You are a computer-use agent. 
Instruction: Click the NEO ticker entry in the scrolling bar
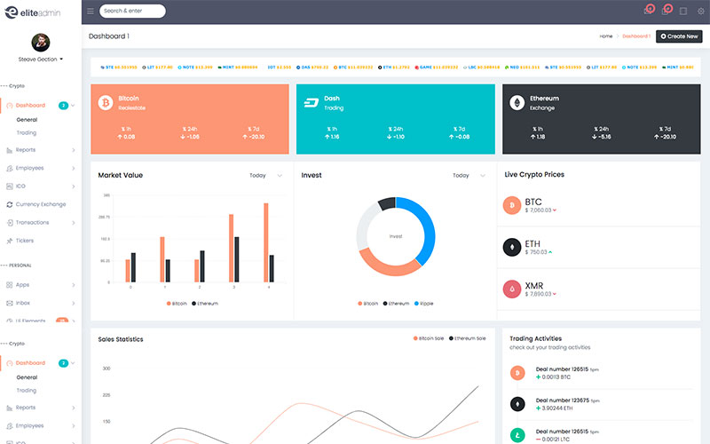click(522, 67)
